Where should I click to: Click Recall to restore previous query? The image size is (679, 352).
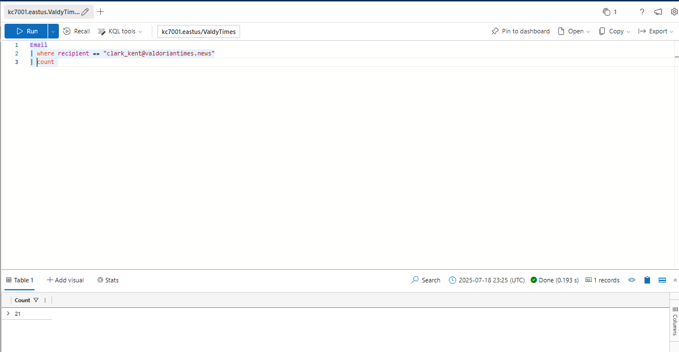coord(76,31)
